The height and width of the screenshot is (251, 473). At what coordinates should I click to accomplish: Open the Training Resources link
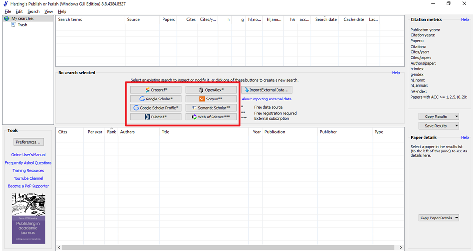tap(28, 171)
